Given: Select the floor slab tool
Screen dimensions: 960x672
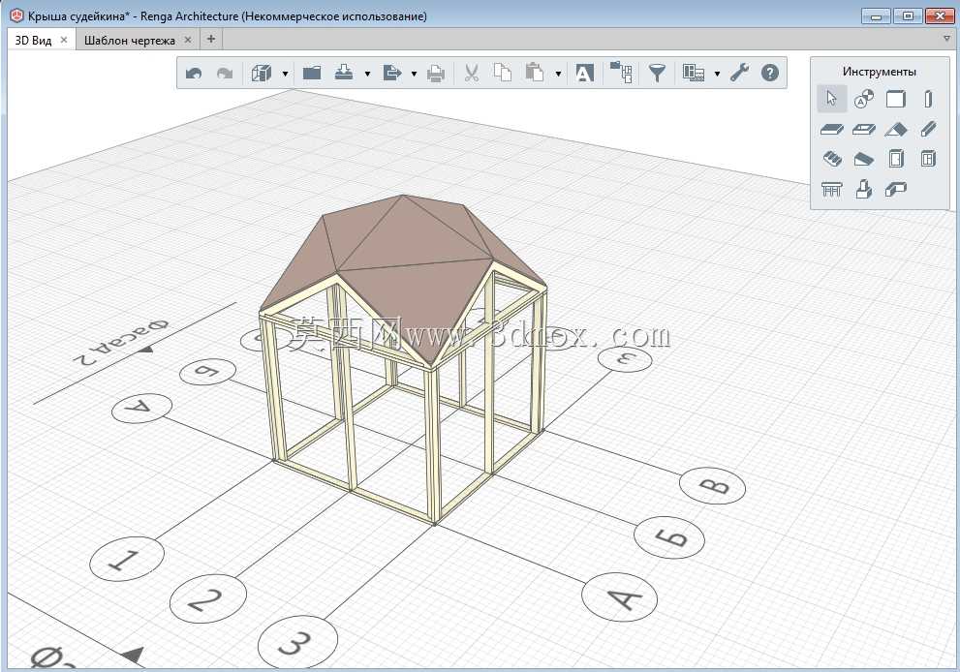Looking at the screenshot, I should point(831,129).
